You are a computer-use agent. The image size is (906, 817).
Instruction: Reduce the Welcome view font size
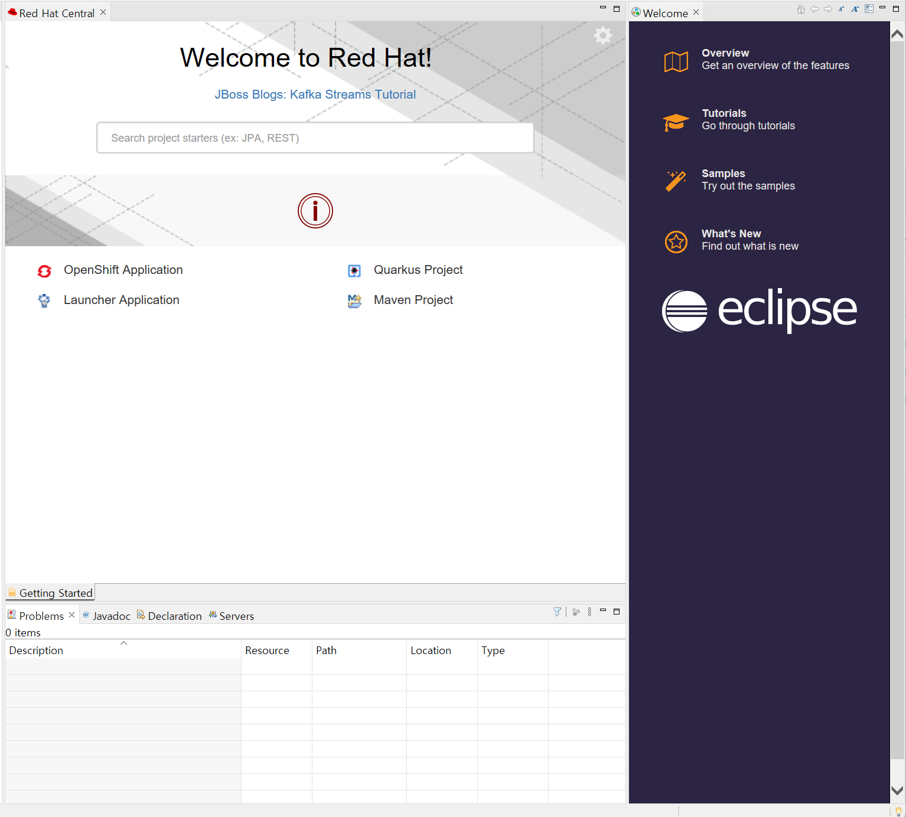[841, 9]
